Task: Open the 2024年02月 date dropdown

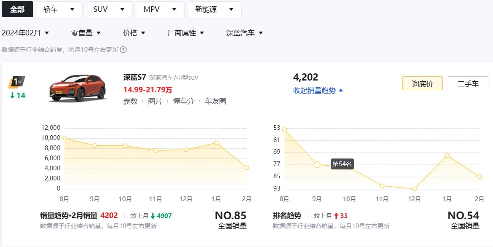Action: pos(25,33)
